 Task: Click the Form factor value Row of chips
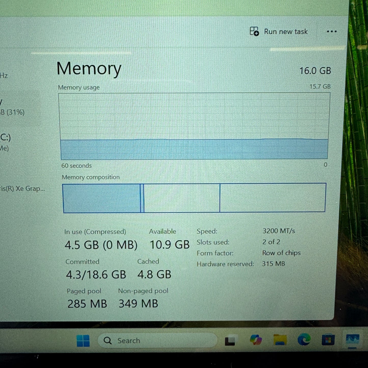[x=281, y=253]
